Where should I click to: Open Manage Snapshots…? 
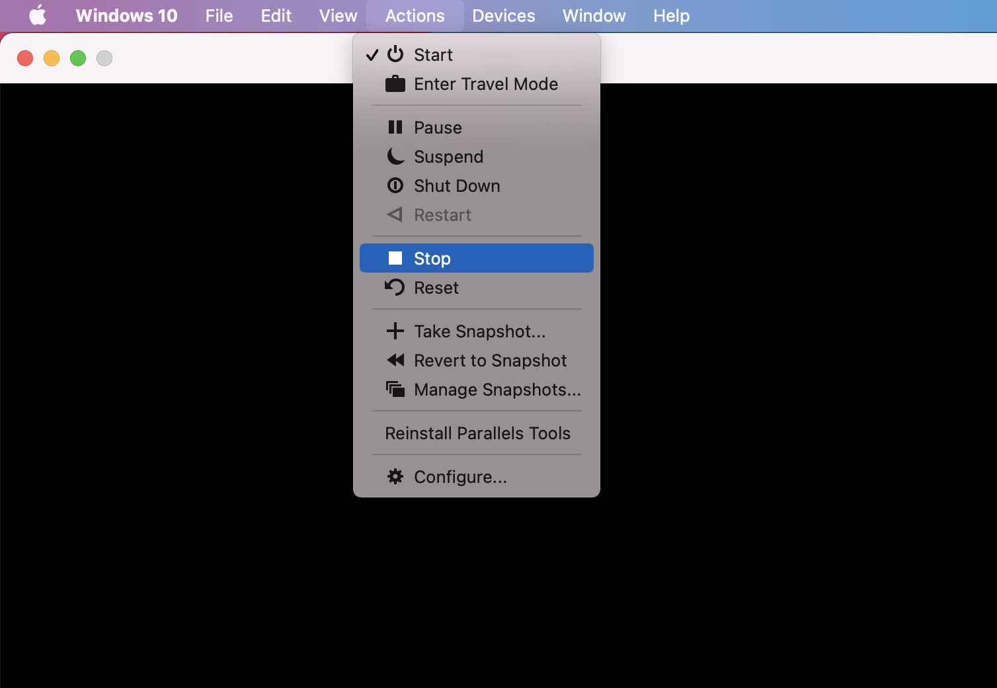click(477, 389)
